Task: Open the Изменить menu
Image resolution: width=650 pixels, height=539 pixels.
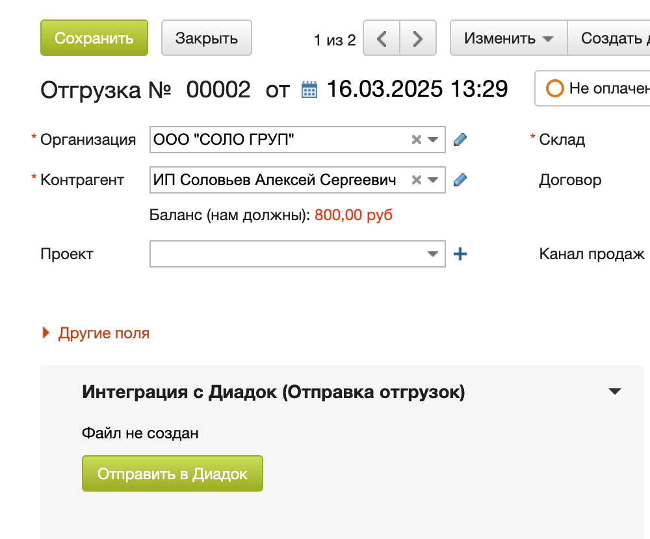Action: (x=508, y=38)
